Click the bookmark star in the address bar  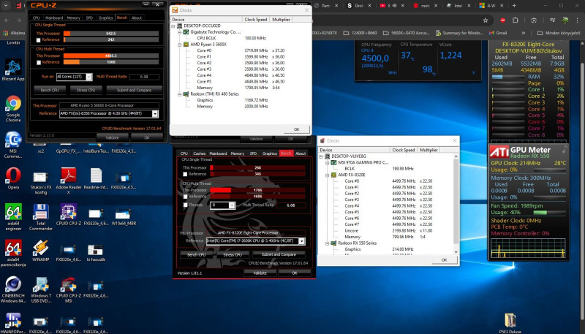tap(486, 20)
